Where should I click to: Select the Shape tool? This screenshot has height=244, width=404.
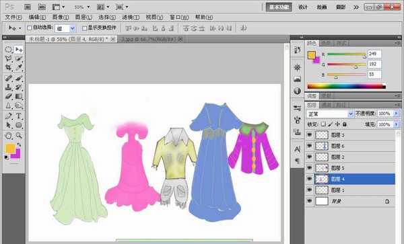pos(19,125)
